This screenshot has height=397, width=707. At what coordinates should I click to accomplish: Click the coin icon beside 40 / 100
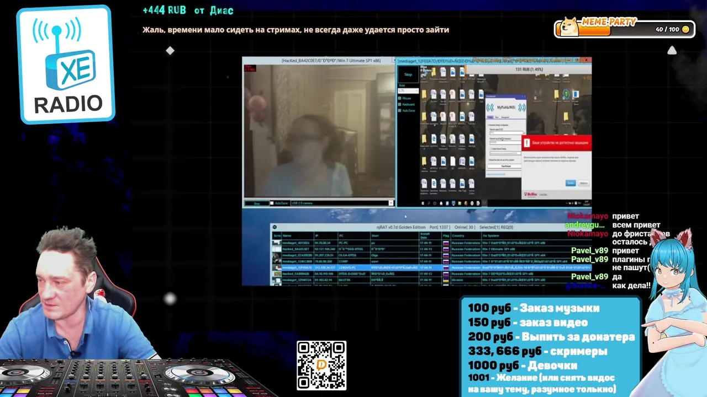pos(685,29)
